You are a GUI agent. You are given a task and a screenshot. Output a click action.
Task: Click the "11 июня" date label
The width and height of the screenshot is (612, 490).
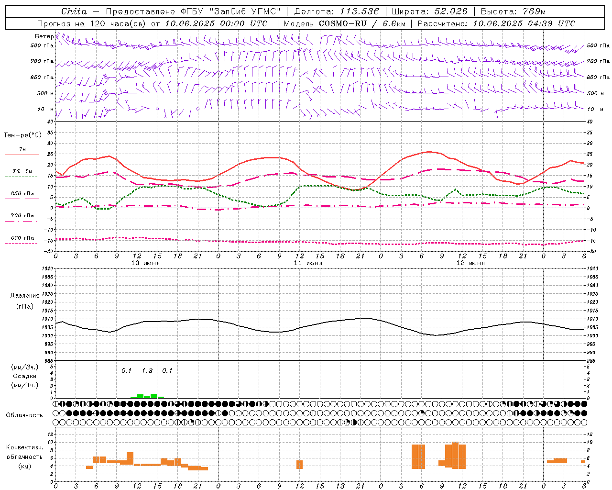pyautogui.click(x=308, y=263)
